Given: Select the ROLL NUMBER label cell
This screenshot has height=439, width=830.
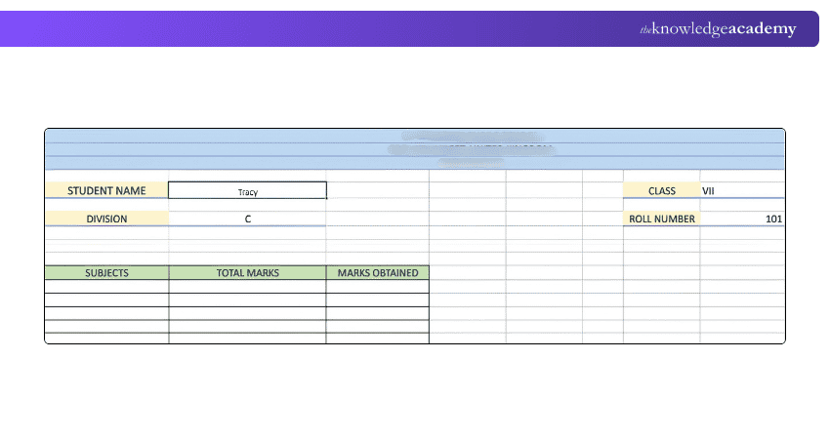Looking at the screenshot, I should tap(662, 219).
